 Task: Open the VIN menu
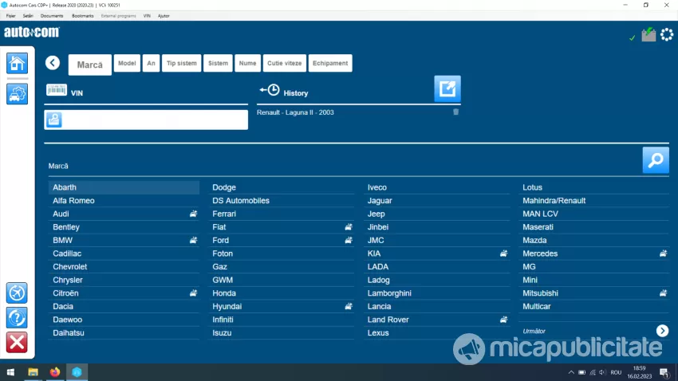(x=147, y=16)
